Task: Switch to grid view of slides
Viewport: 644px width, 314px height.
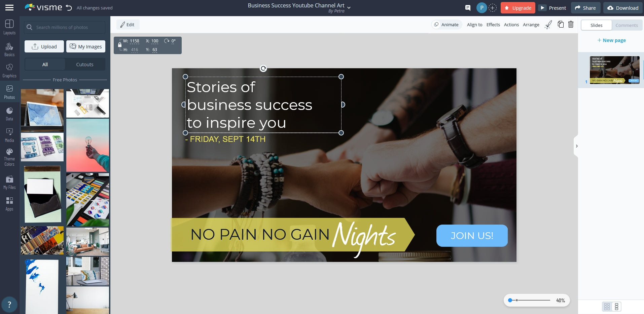Action: click(607, 306)
